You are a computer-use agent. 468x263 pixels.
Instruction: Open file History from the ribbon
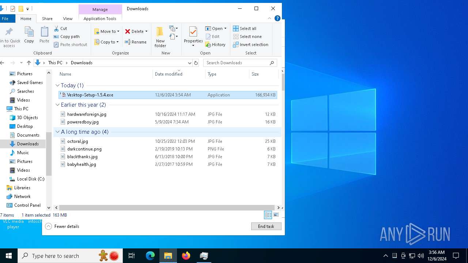click(215, 45)
